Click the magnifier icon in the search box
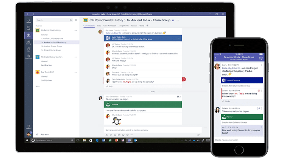The width and height of the screenshot is (284, 159). coord(71,20)
